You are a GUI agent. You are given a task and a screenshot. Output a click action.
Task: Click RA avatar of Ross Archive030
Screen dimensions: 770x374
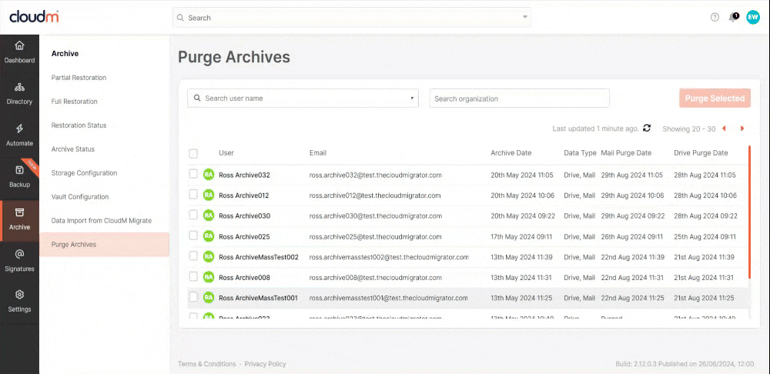coord(209,215)
